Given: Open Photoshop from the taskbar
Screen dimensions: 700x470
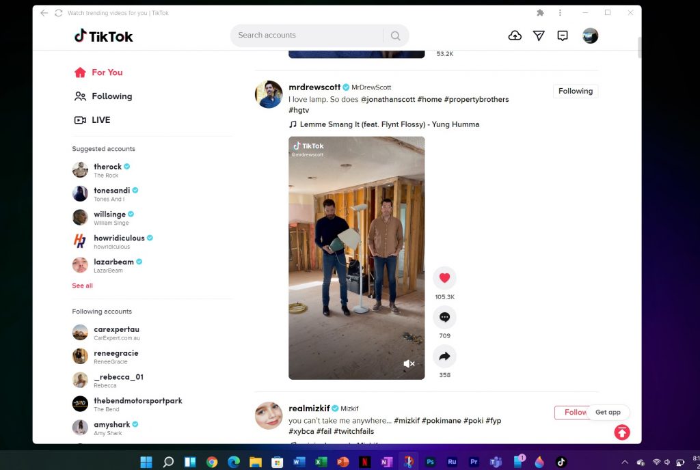Looking at the screenshot, I should click(x=431, y=462).
